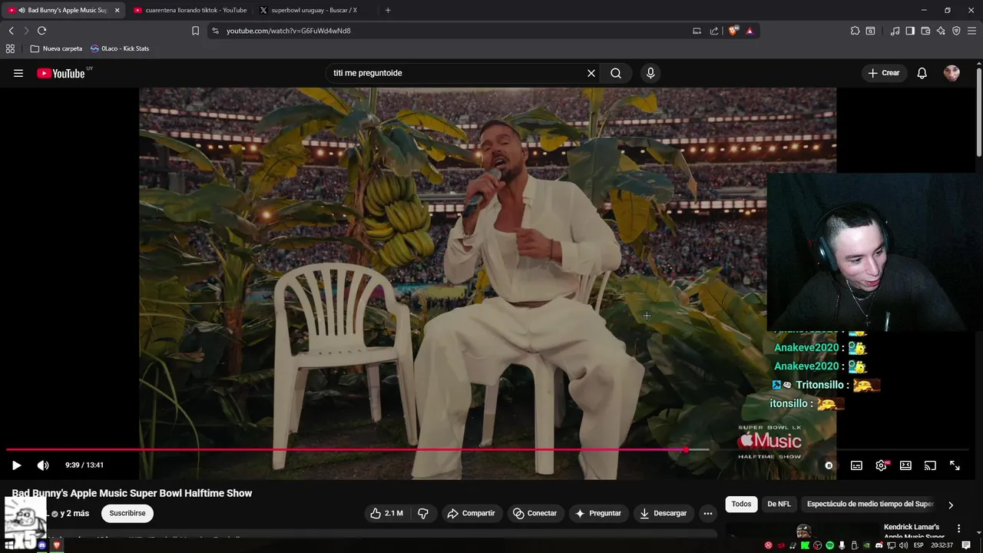983x553 pixels.
Task: Select the De NFL filter chip
Action: pyautogui.click(x=779, y=504)
